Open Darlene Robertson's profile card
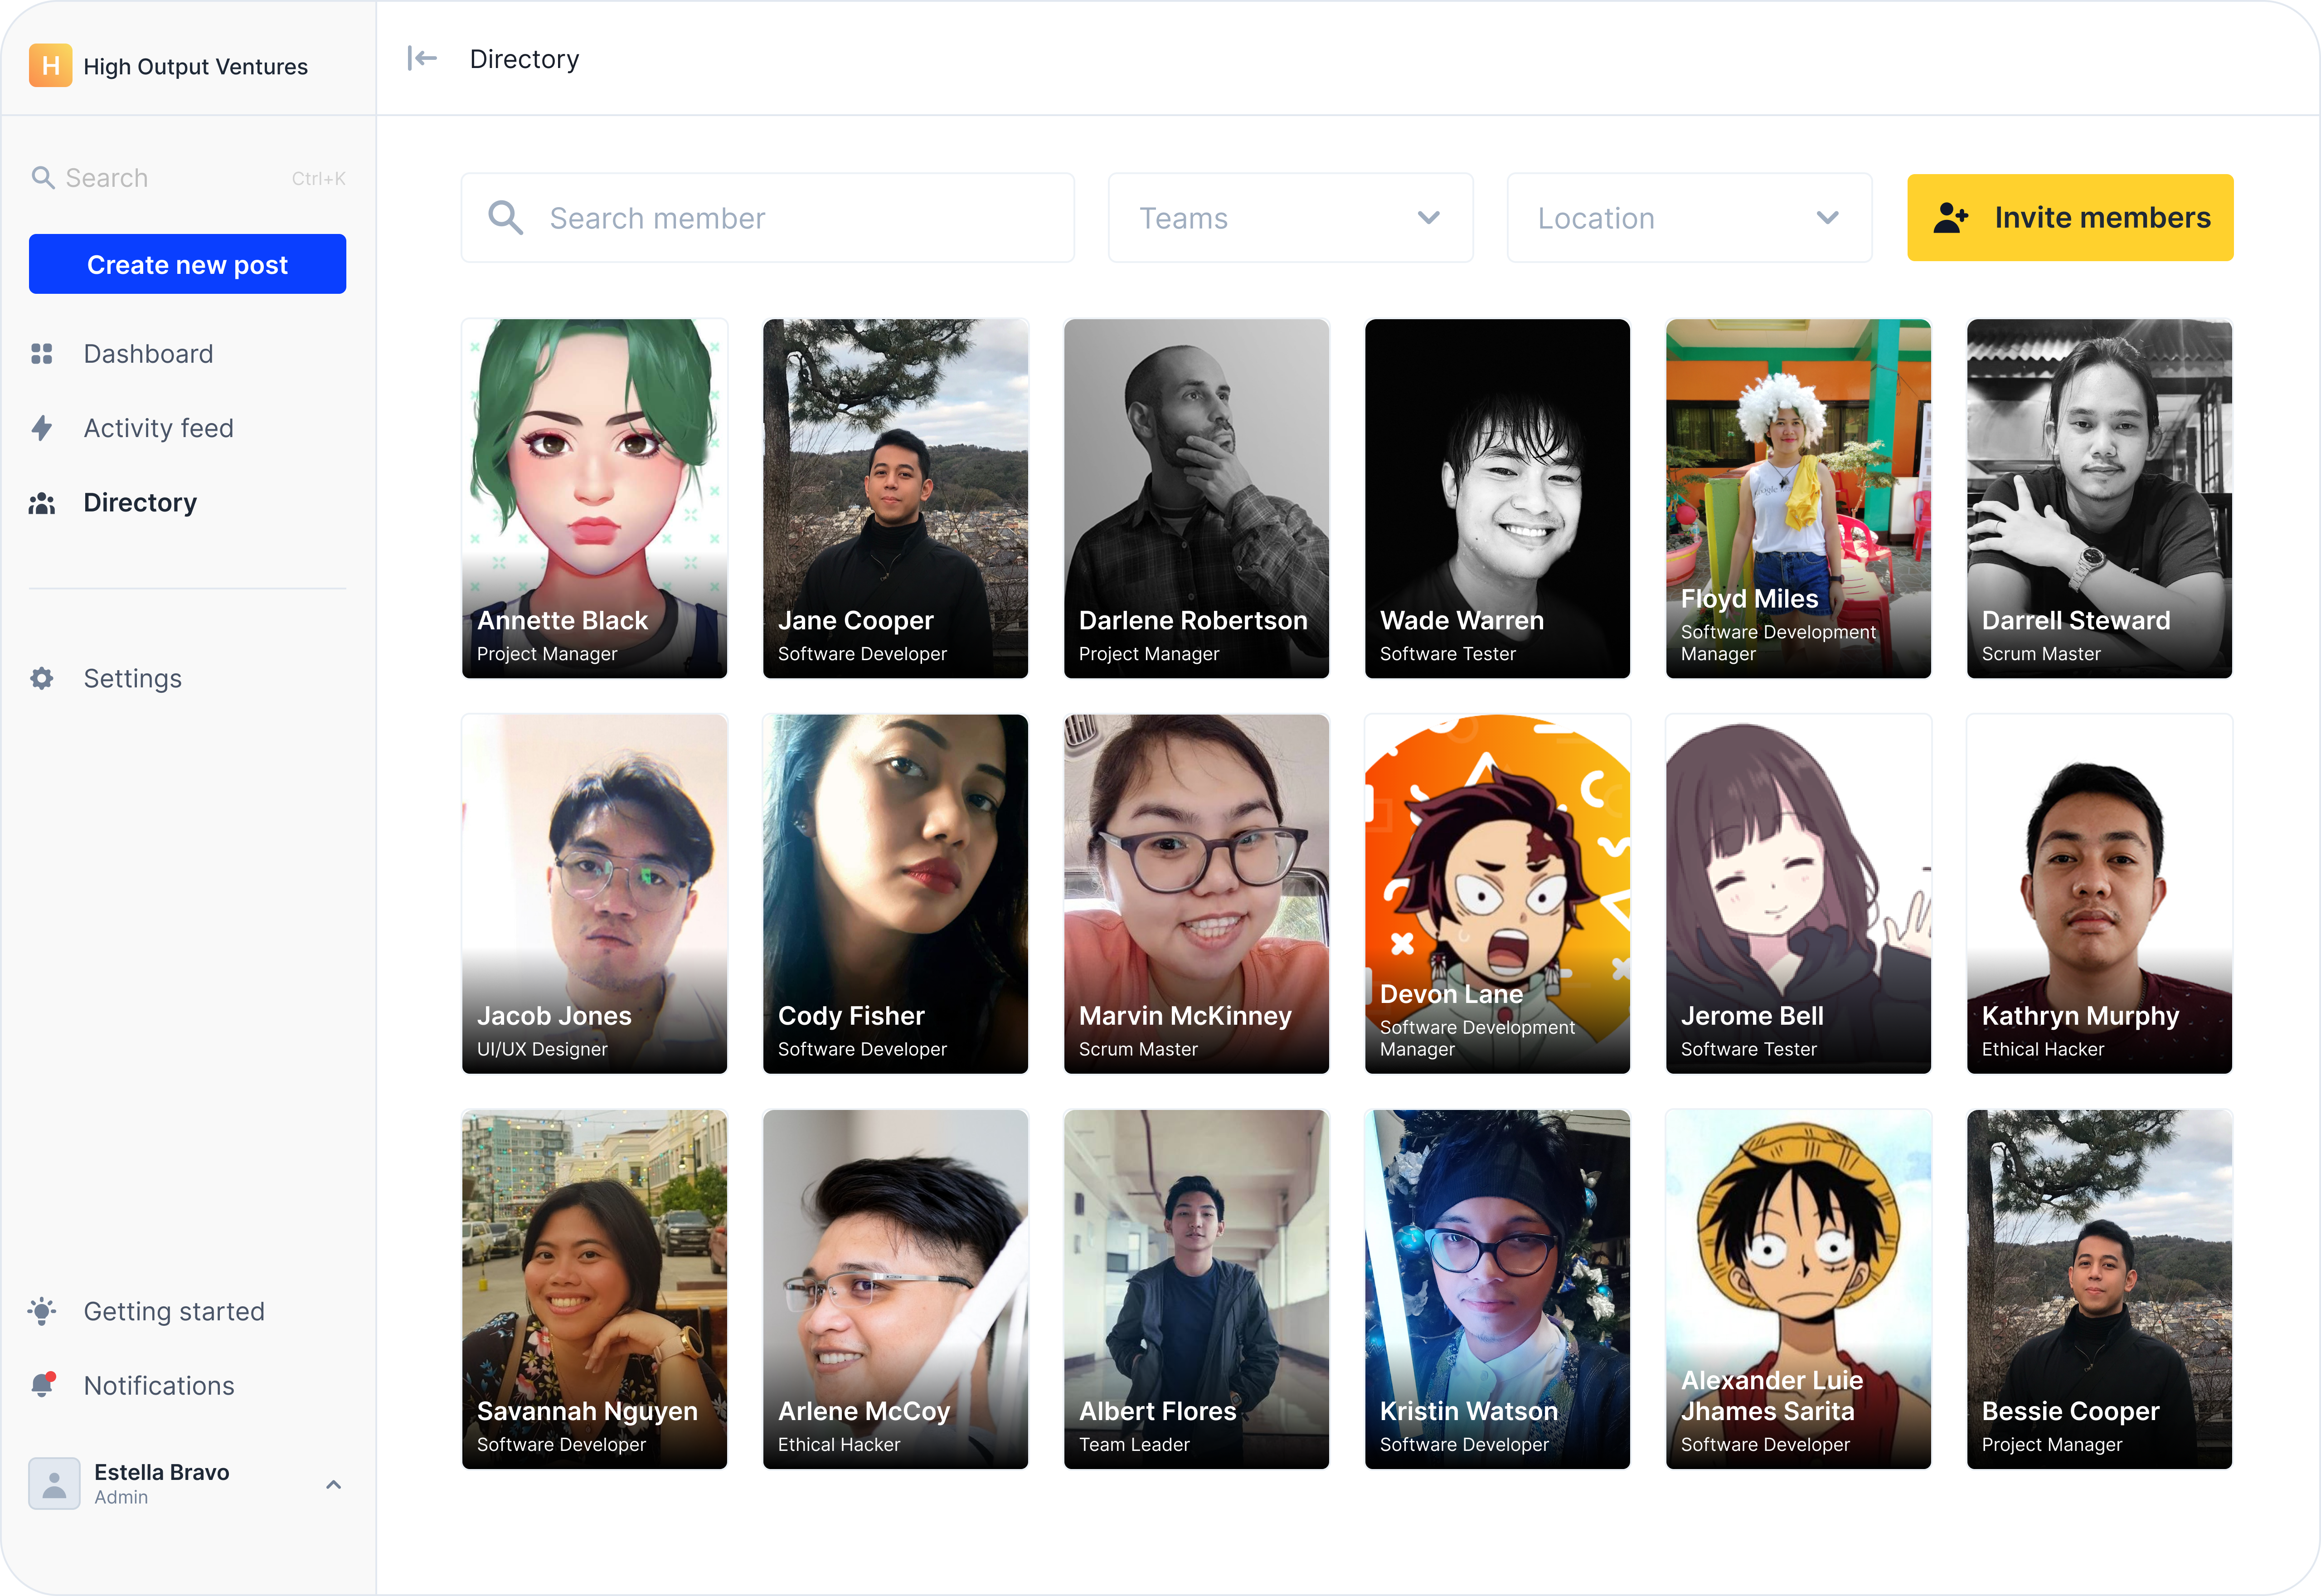 pos(1196,498)
